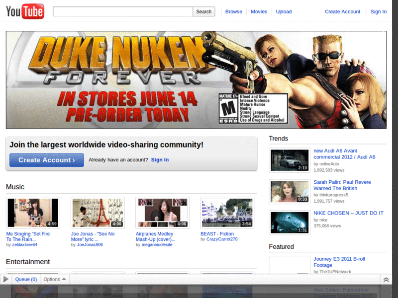Open the Music section heading
This screenshot has width=398, height=298.
point(15,187)
